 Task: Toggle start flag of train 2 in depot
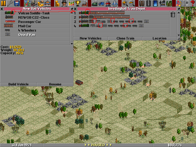(x=80, y=17)
